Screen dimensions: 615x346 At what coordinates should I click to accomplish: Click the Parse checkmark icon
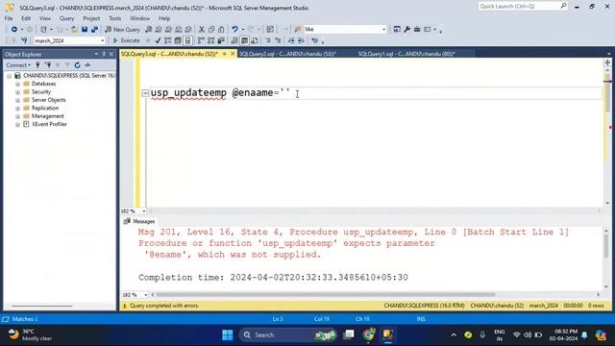pyautogui.click(x=158, y=40)
